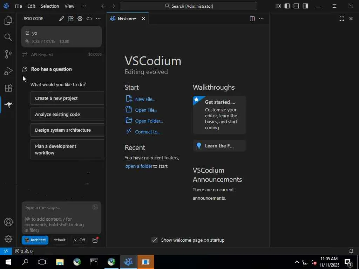Customize layout icon in title bar
The height and width of the screenshot is (269, 359).
[278, 6]
